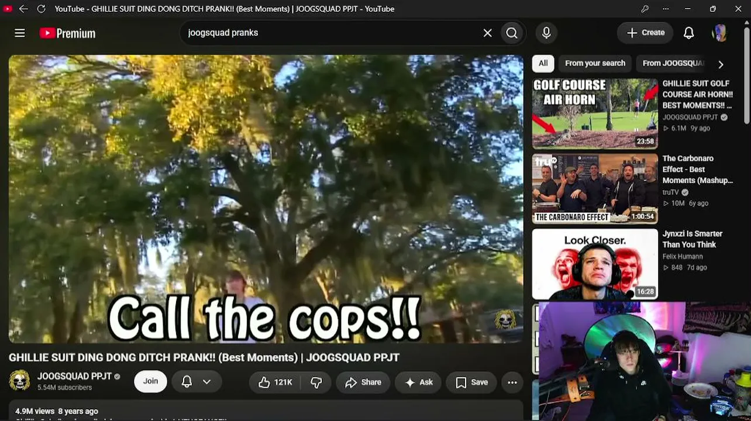Click truTV channel name in sidebar
The image size is (751, 421).
coord(671,192)
